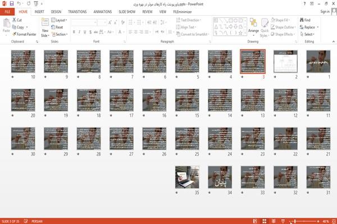Image resolution: width=337 pixels, height=224 pixels.
Task: Select slide 35 laptop thumbnail
Action: coord(187,177)
